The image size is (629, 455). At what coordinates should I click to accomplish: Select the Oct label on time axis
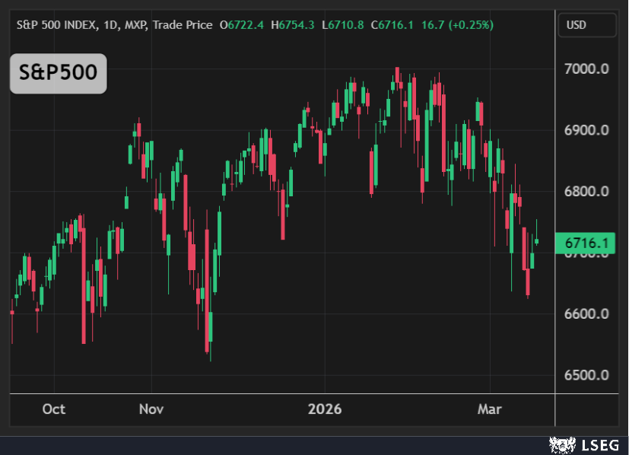click(54, 409)
